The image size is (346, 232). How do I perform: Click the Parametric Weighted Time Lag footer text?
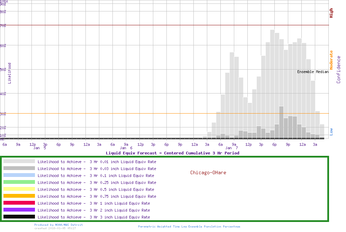click(189, 226)
